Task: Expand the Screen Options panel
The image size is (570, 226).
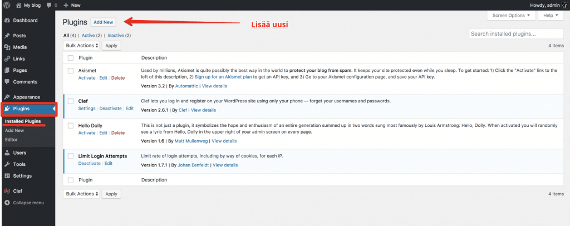Action: (x=511, y=16)
